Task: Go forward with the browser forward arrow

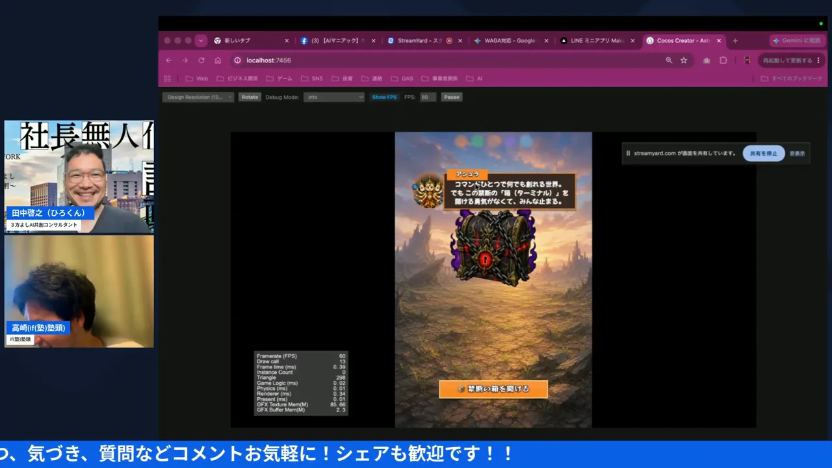Action: pos(185,60)
